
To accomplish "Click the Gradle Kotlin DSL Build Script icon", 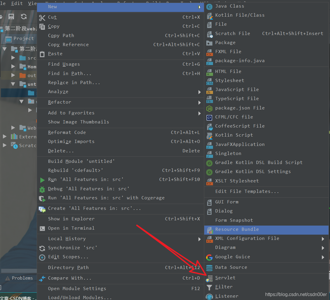I will pos(209,163).
